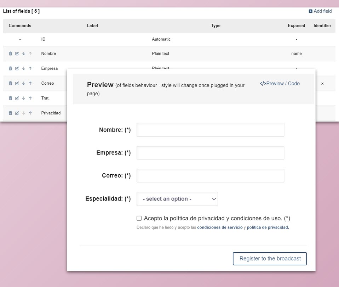
Task: Click the Label column header
Action: tap(92, 26)
